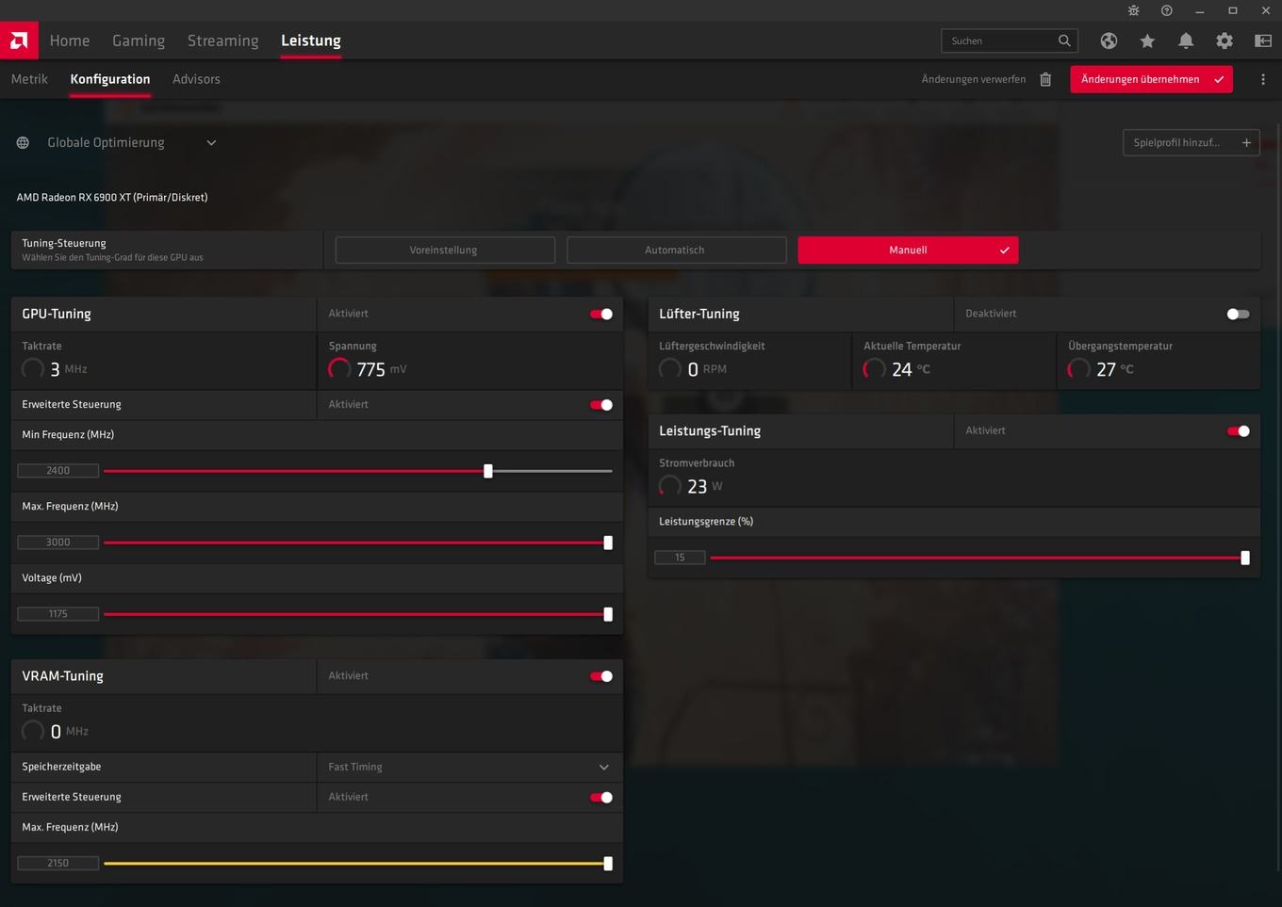1282x907 pixels.
Task: Toggle VRAM Erweiterte Steuerung switch
Action: coord(601,798)
